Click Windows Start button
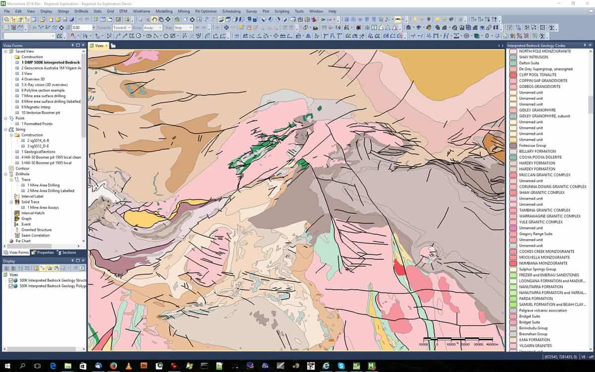595x372 pixels. pos(7,366)
